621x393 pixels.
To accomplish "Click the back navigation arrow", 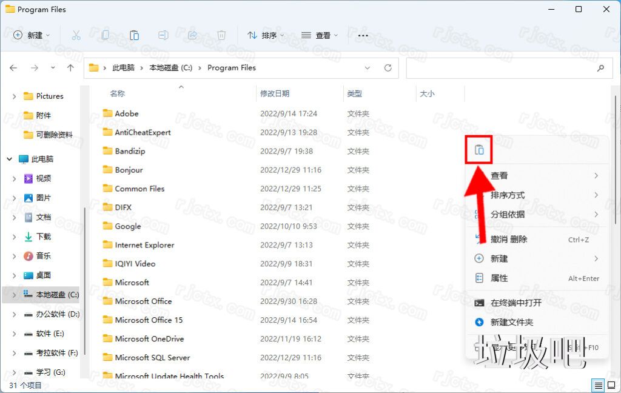I will tap(13, 68).
